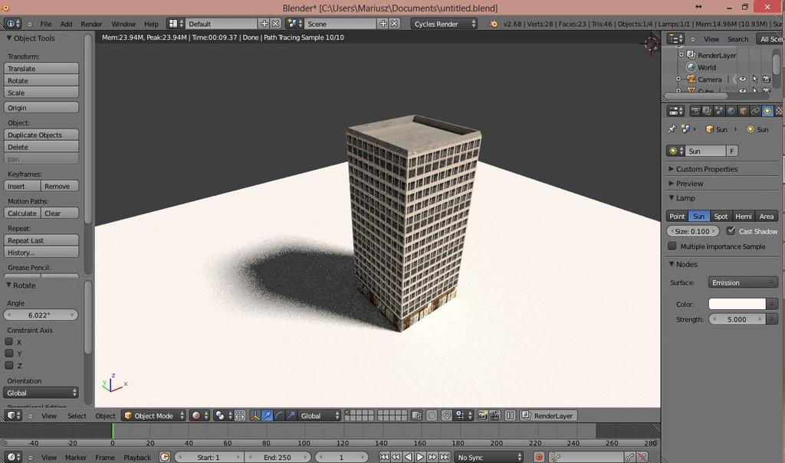This screenshot has width=785, height=463.
Task: Play the animation in reverse
Action: (x=408, y=457)
